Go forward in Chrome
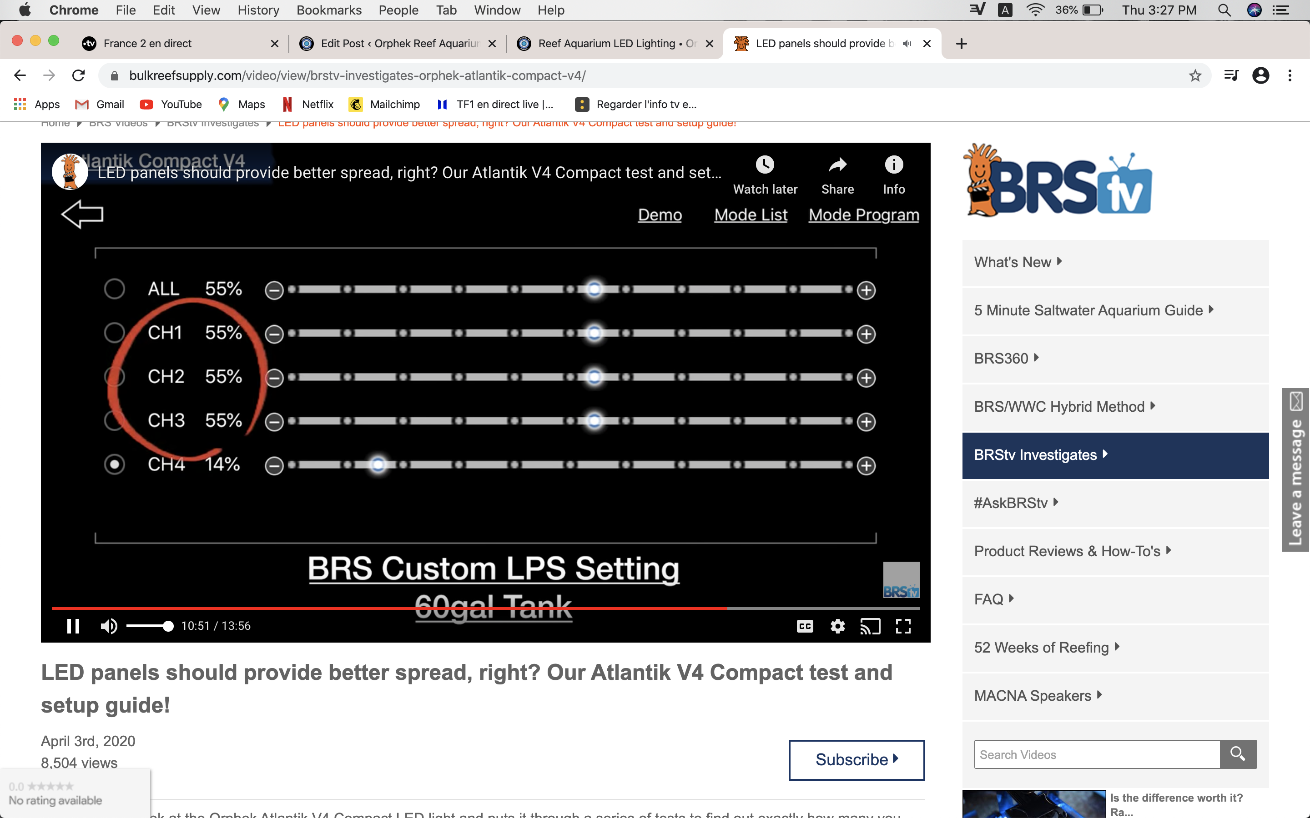This screenshot has width=1310, height=818. click(x=49, y=75)
